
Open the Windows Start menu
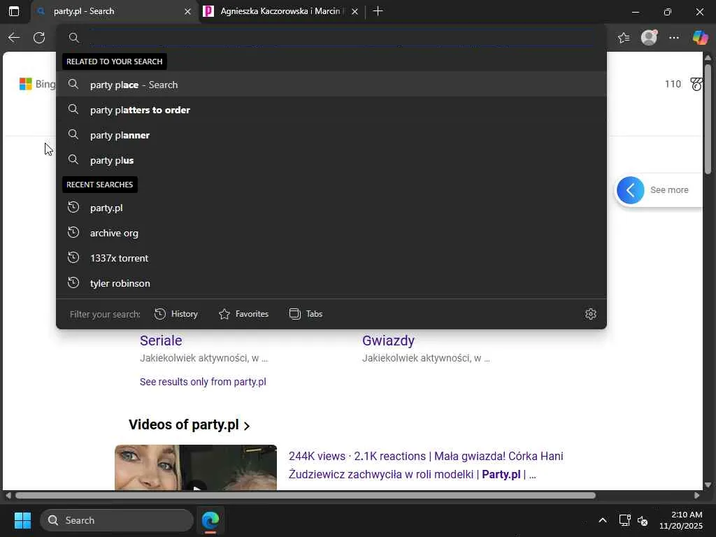tap(22, 520)
